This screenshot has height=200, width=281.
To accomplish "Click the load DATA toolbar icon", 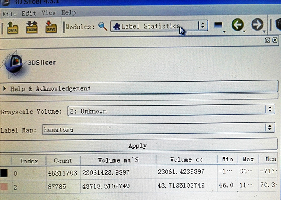I will (12, 27).
